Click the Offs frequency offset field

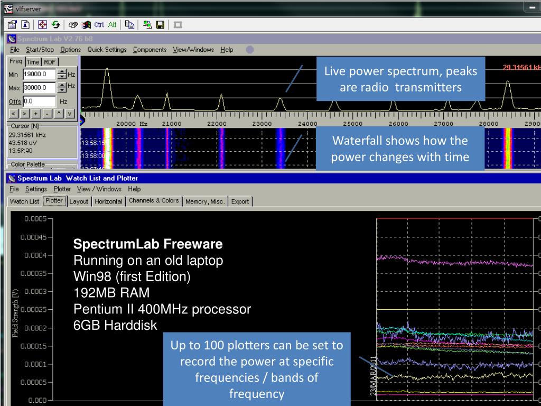click(x=39, y=101)
